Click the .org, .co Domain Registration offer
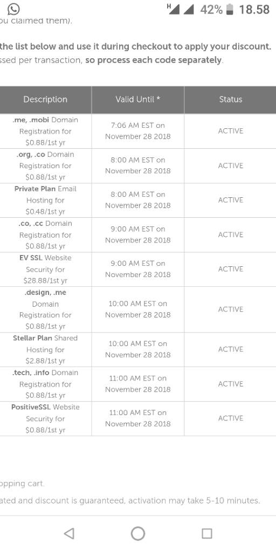Screen dimensions: 276x552 point(45,165)
